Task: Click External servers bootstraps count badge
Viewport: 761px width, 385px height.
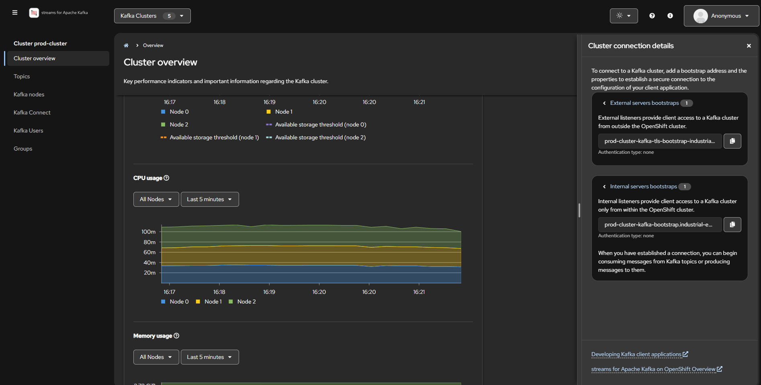Action: 687,103
